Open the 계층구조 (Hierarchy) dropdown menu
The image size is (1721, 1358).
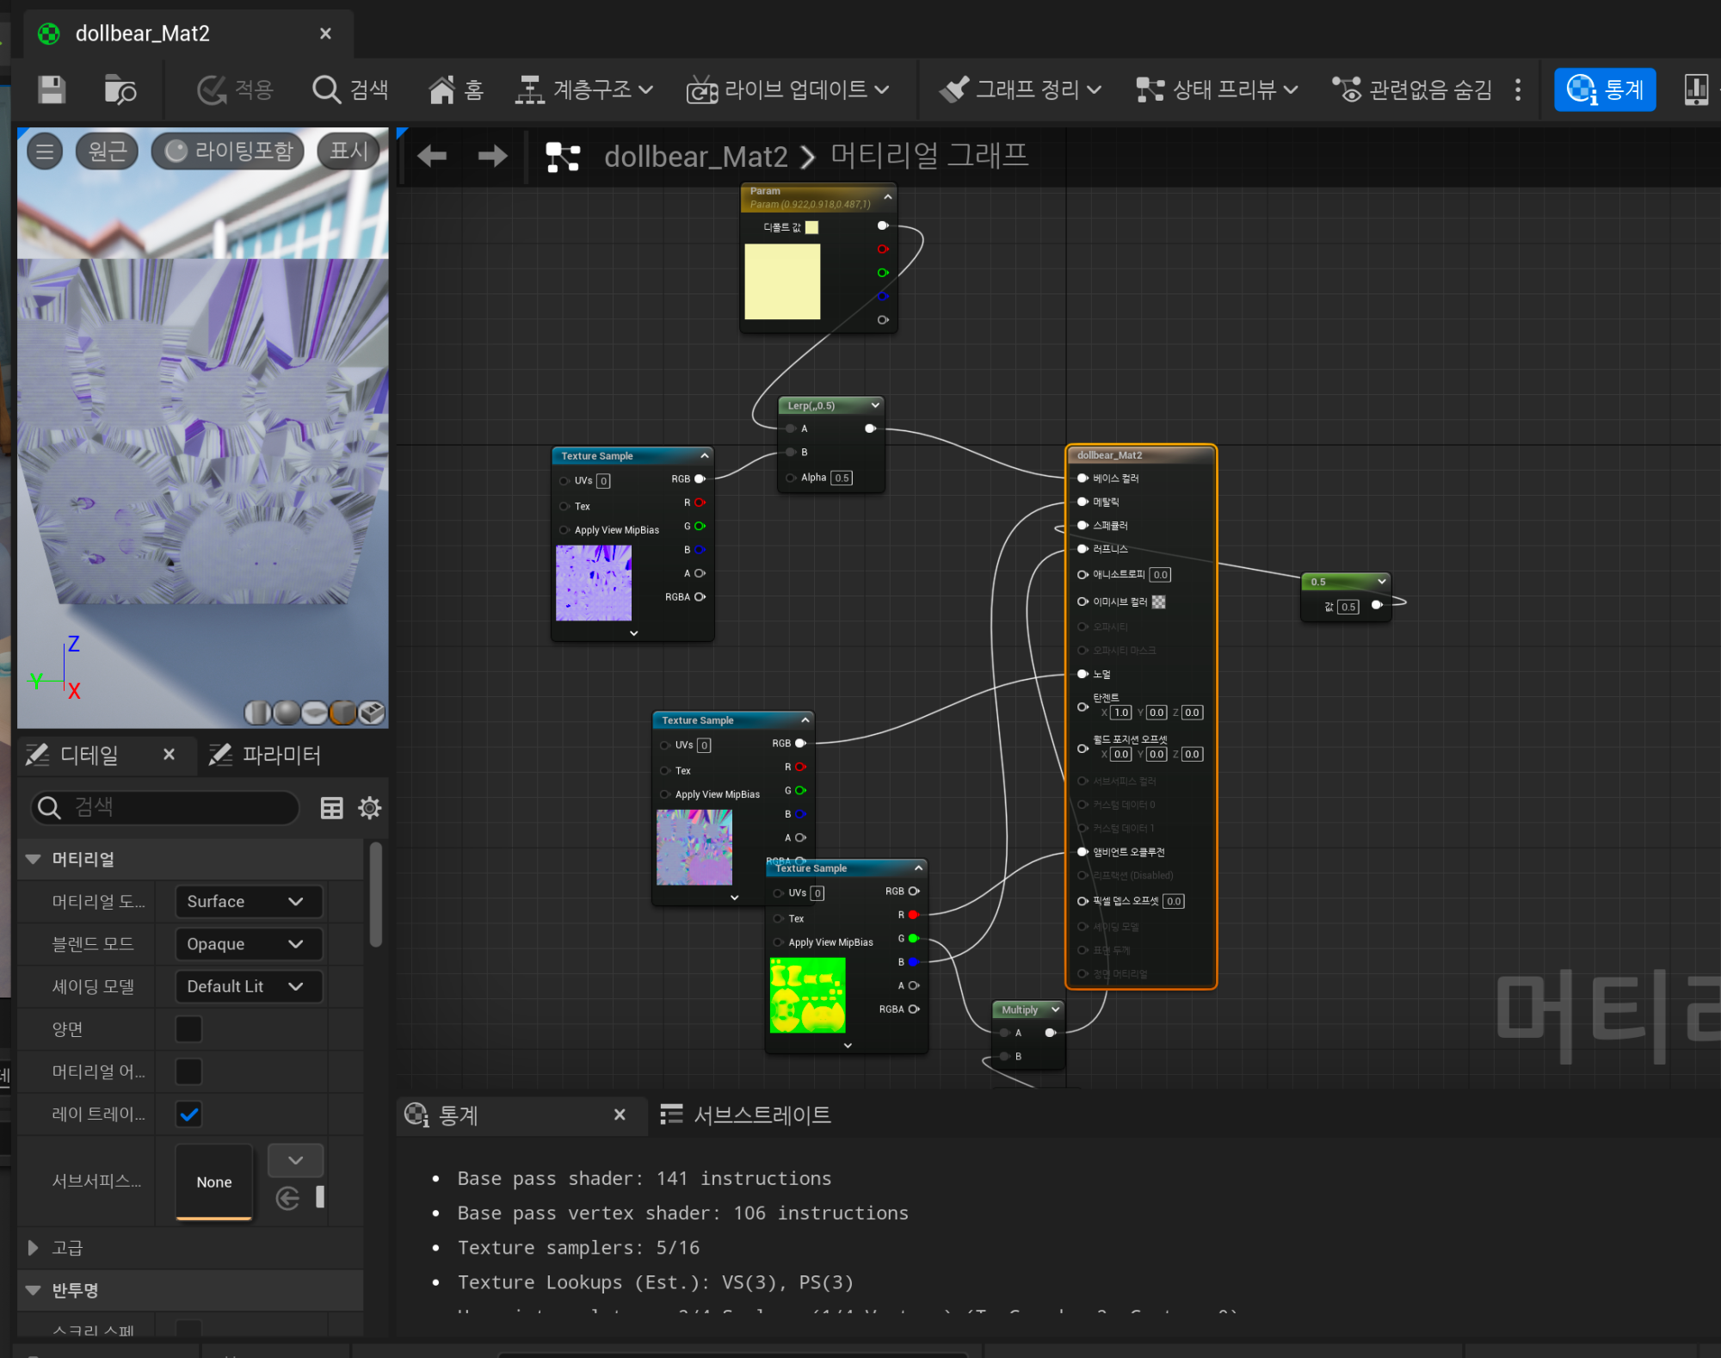pyautogui.click(x=584, y=90)
